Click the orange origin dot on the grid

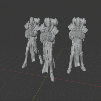[31, 67]
